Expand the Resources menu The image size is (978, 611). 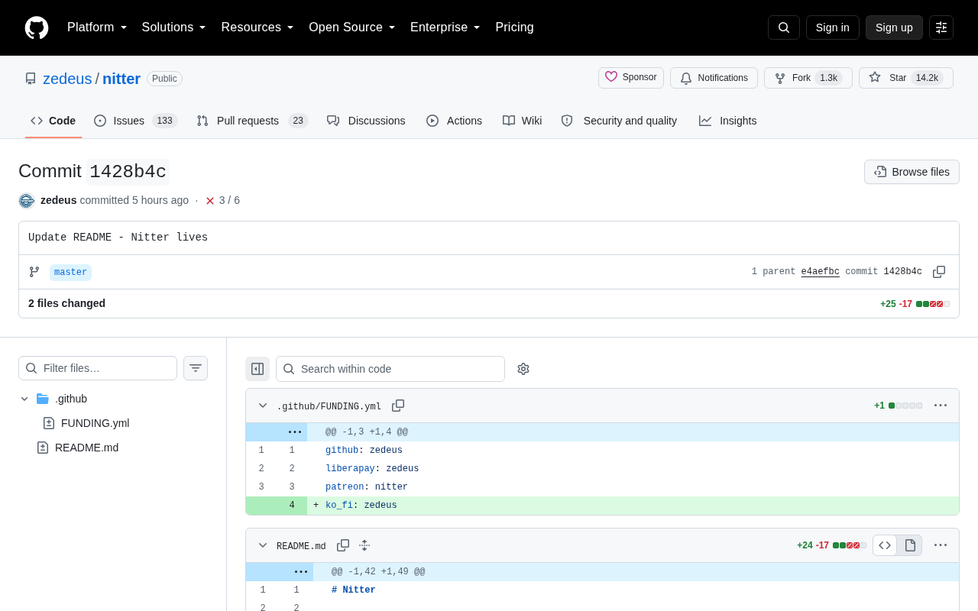tap(257, 27)
